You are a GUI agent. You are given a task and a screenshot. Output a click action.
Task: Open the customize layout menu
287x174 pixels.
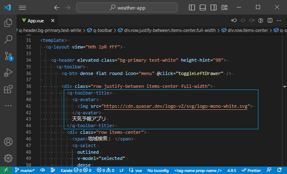(x=224, y=7)
